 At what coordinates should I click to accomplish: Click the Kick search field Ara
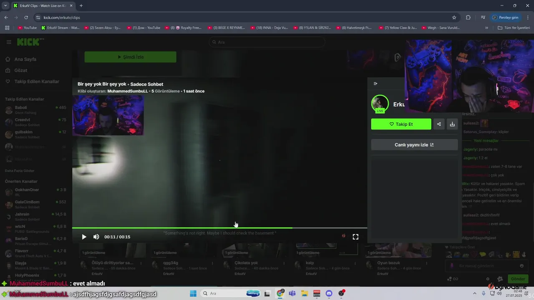(x=267, y=42)
